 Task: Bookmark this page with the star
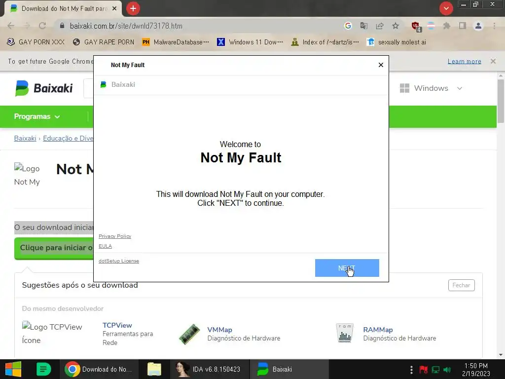tap(396, 26)
